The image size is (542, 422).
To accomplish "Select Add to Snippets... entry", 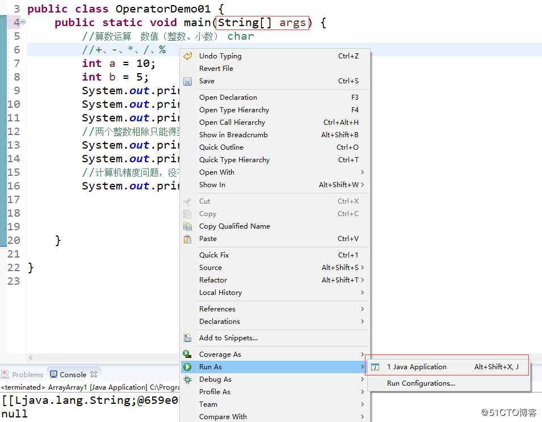I will click(275, 337).
